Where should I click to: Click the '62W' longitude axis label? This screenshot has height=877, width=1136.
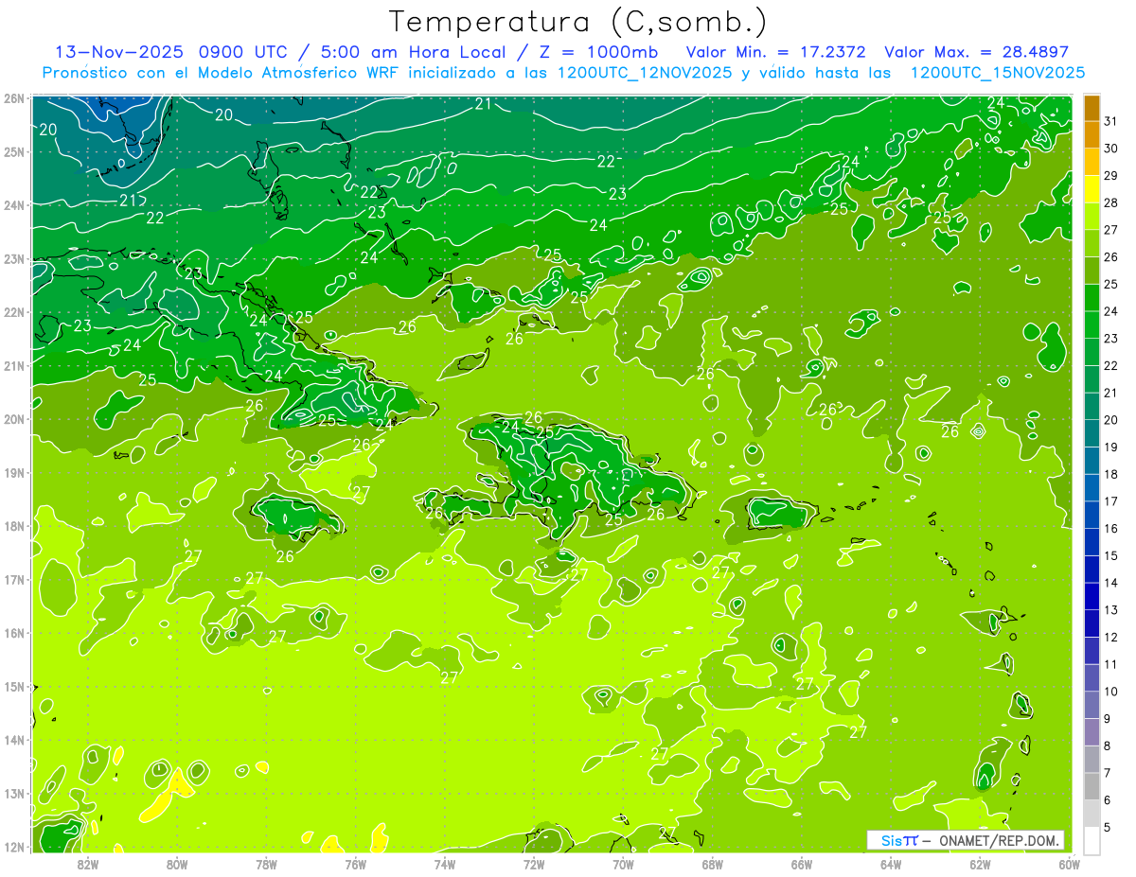981,864
